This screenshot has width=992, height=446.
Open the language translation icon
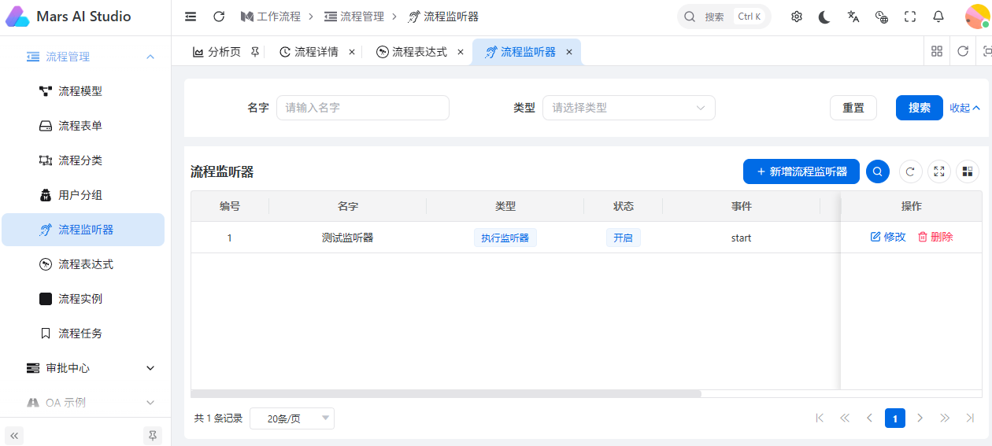(x=853, y=17)
